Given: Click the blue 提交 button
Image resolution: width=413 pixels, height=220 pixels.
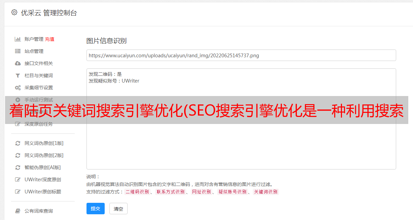Looking at the screenshot, I should coord(96,209).
